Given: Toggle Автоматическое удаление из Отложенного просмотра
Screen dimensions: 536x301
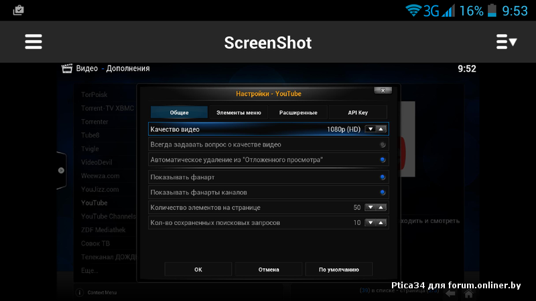Looking at the screenshot, I should coord(383,160).
